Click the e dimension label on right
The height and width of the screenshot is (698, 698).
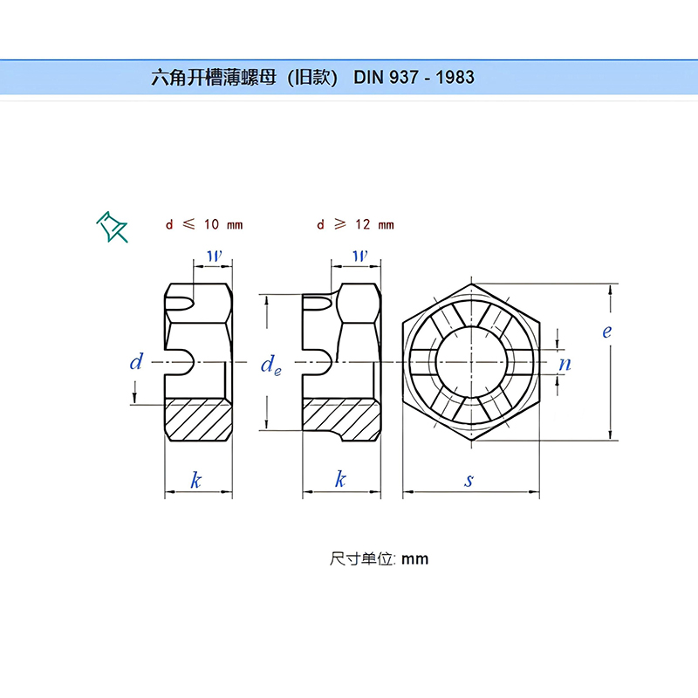pyautogui.click(x=606, y=332)
